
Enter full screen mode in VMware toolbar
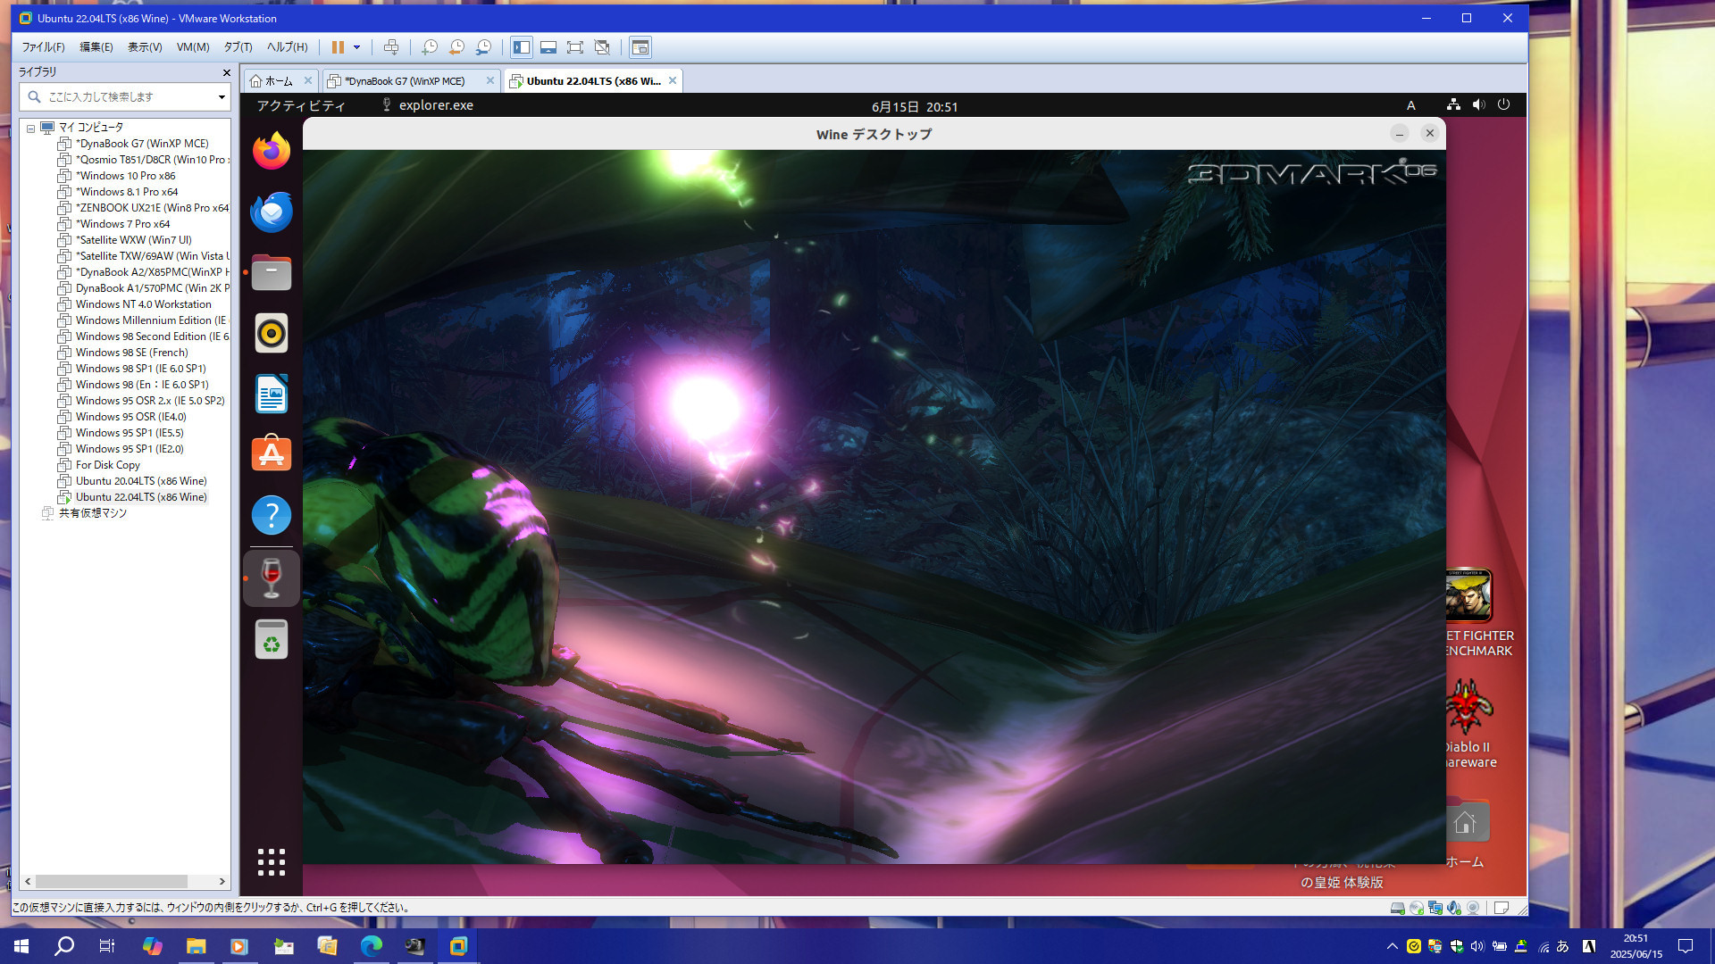click(575, 47)
